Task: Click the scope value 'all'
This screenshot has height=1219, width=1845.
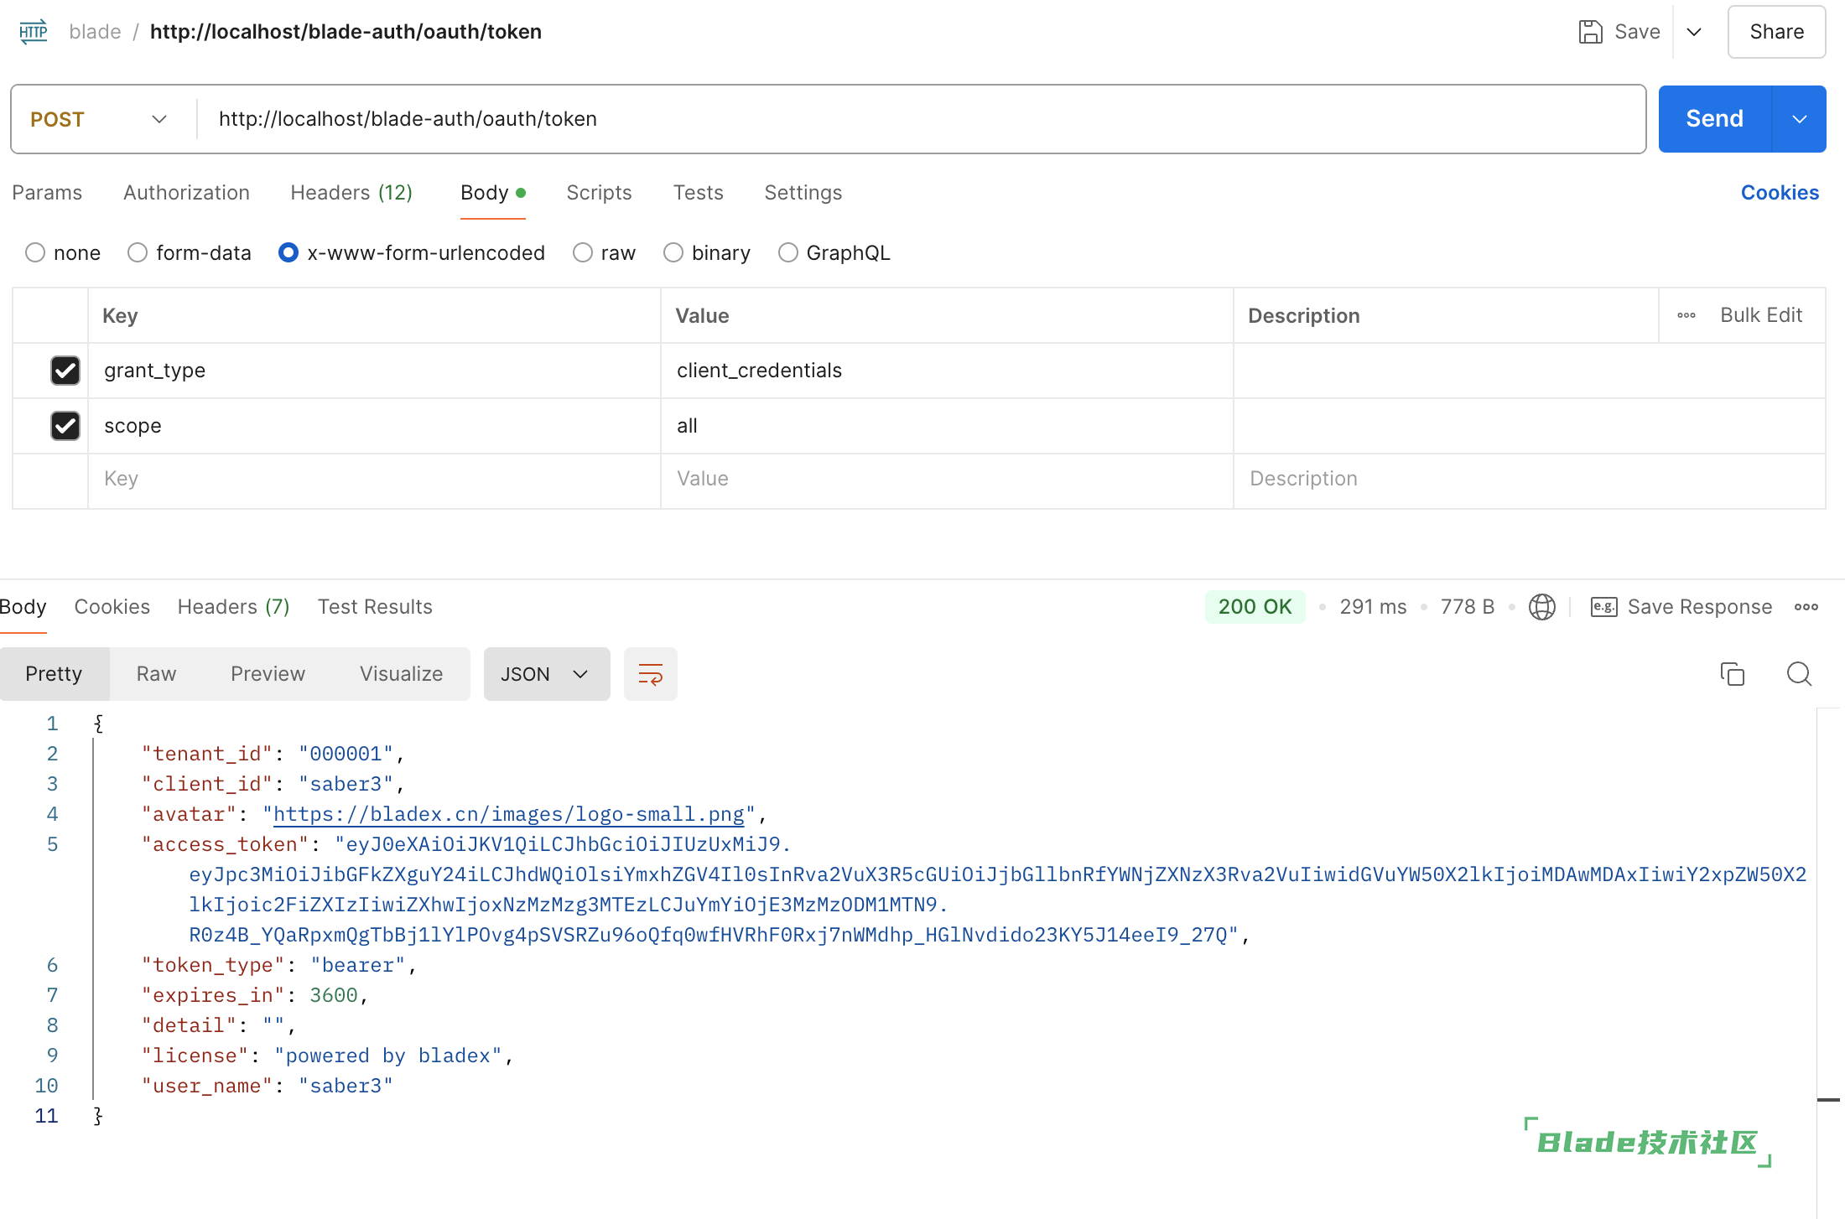Action: point(687,426)
